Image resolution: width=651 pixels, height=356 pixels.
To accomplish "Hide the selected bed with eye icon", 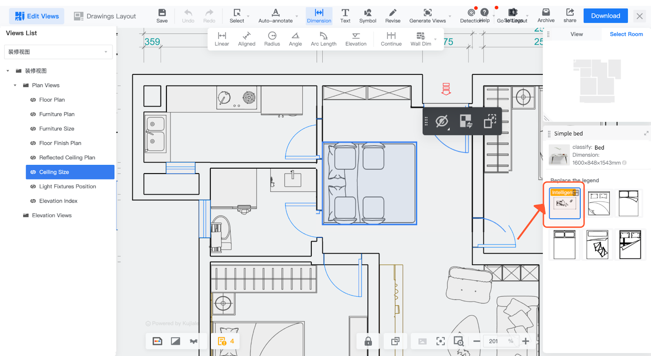I will point(441,121).
